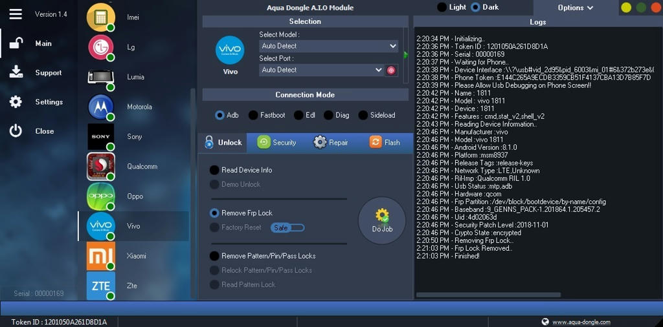
Task: Open the Options dropdown menu
Action: pyautogui.click(x=575, y=8)
